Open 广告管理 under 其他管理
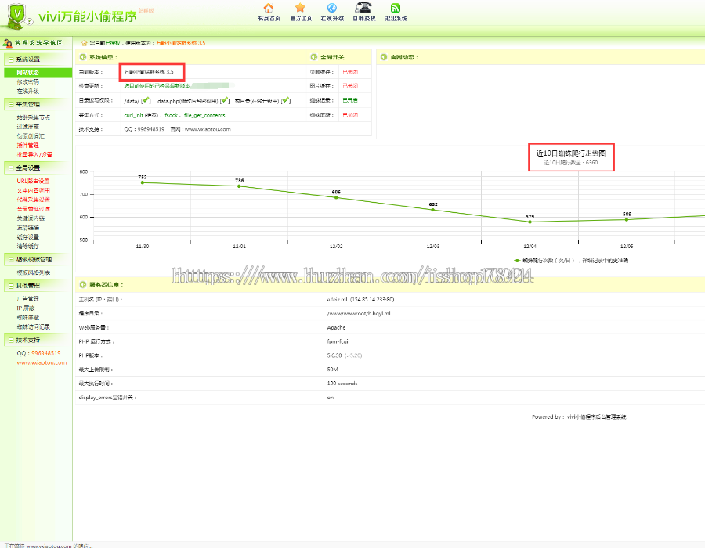This screenshot has width=705, height=548. tap(27, 299)
